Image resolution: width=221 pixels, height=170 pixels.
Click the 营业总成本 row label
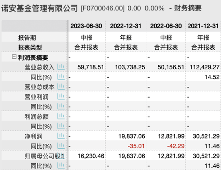[x=39, y=87]
